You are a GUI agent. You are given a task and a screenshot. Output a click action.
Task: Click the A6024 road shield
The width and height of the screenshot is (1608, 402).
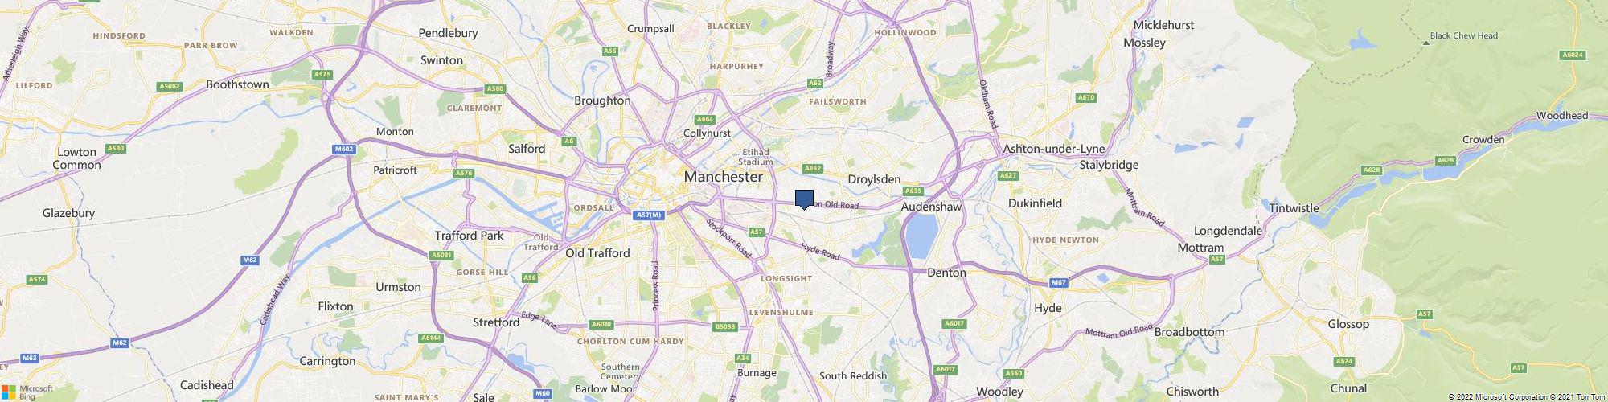pos(1572,55)
